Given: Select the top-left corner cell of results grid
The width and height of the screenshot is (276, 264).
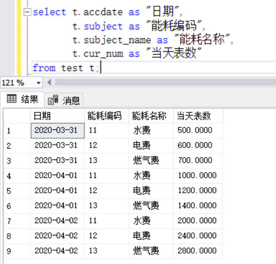Looking at the screenshot, I should (17, 116).
